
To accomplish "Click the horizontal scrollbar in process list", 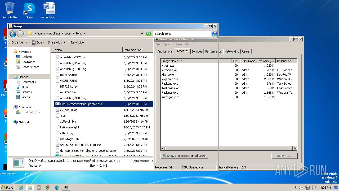I will click(x=229, y=149).
